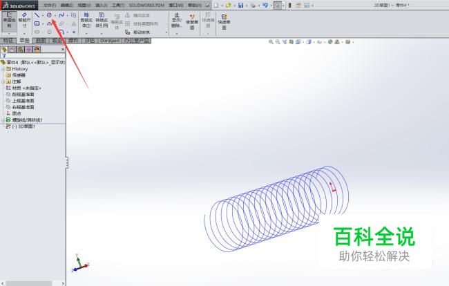Click the 转换实体引用 convert entities tool
449x286 pixels.
[x=102, y=20]
